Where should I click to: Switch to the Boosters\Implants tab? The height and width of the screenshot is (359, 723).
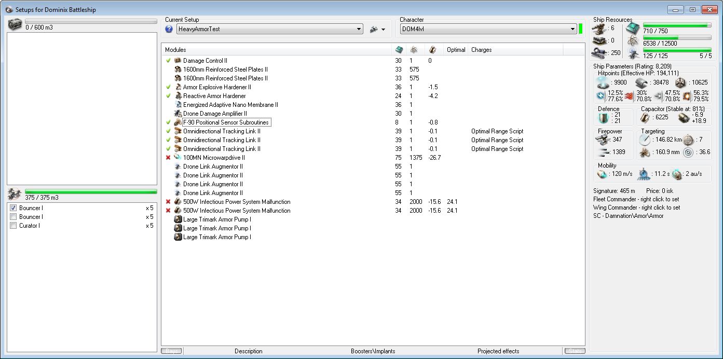point(373,351)
